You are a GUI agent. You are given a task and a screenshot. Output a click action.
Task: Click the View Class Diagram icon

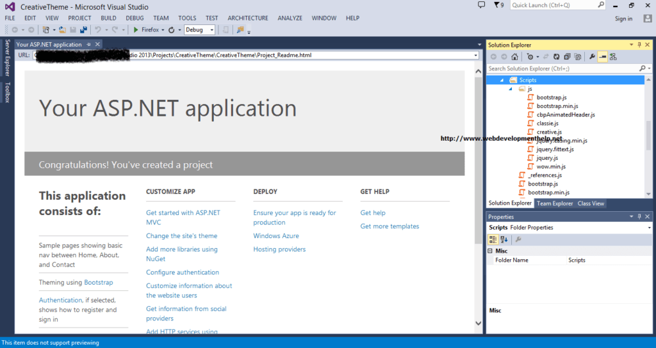point(613,57)
